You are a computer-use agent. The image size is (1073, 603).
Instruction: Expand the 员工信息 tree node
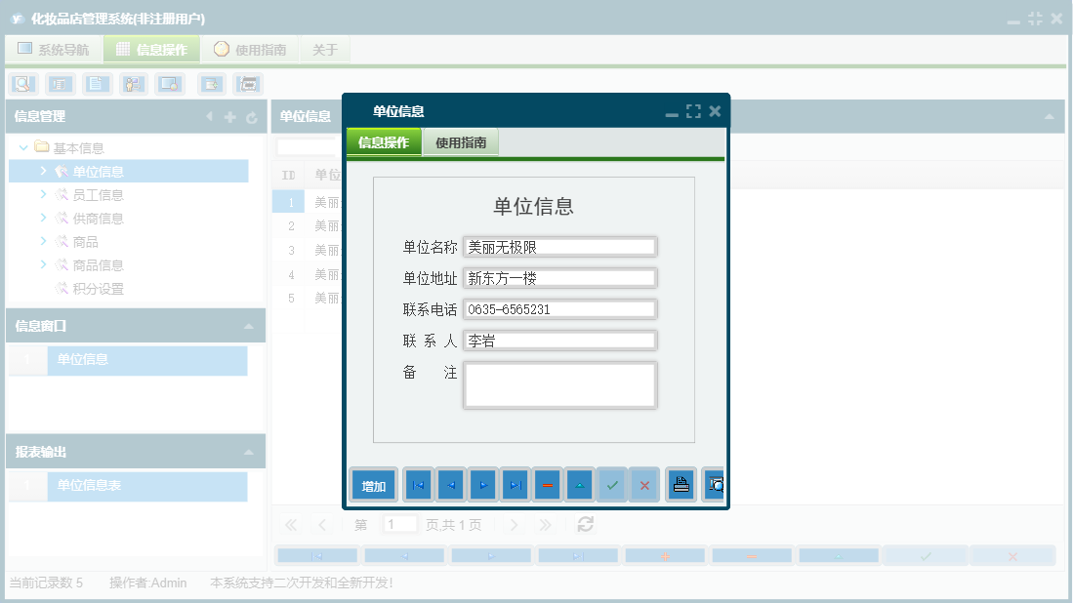tap(43, 194)
